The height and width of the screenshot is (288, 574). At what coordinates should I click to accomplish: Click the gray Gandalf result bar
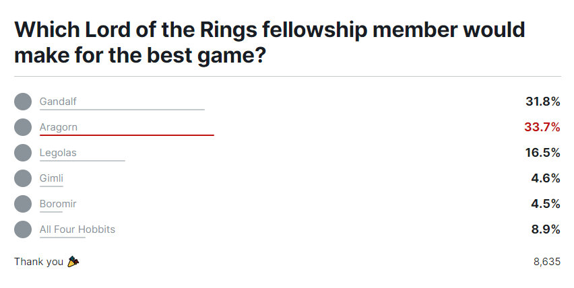click(x=122, y=110)
